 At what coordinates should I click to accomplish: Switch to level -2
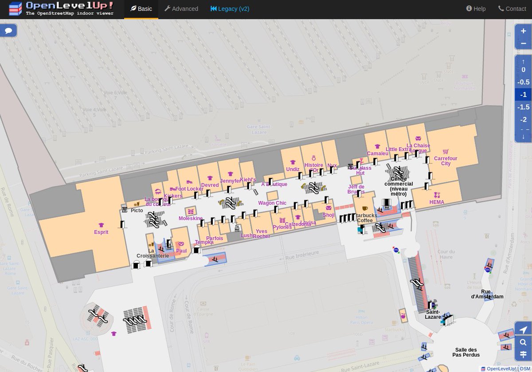point(523,119)
